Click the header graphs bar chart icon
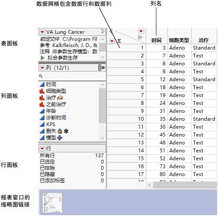The height and width of the screenshot is (216, 218). [x=140, y=37]
